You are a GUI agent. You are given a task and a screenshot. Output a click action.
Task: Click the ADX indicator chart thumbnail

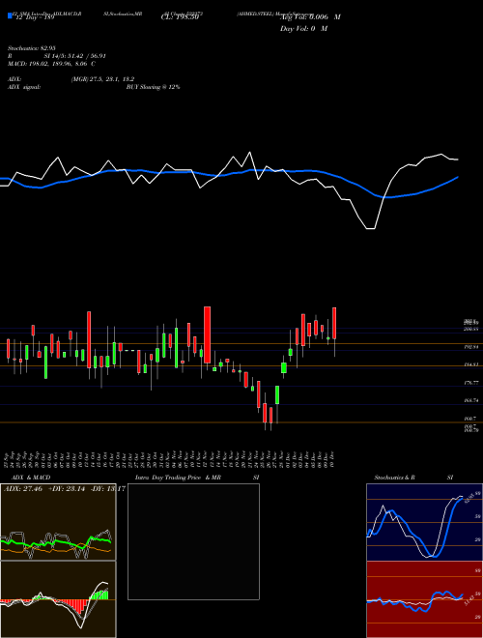(x=58, y=522)
